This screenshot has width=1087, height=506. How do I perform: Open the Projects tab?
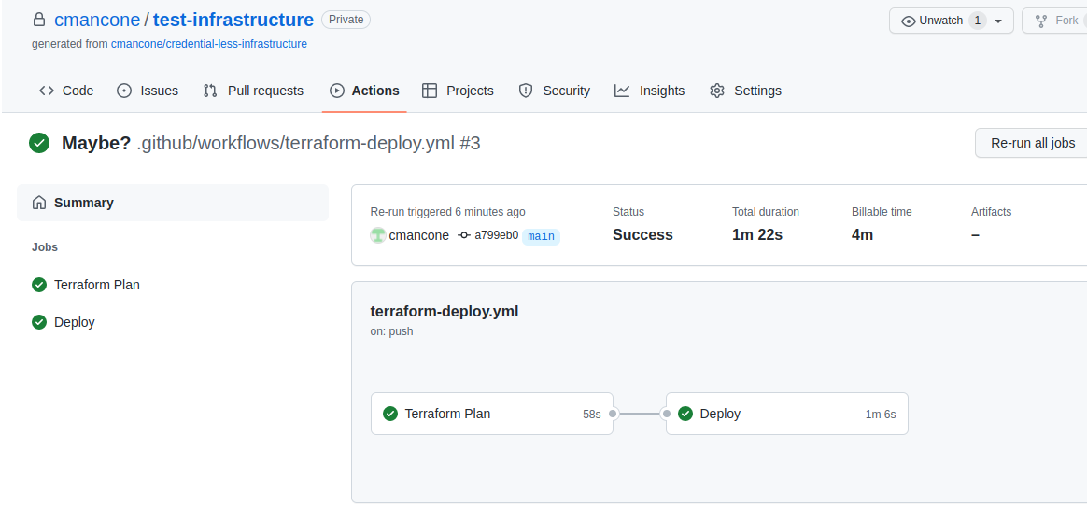(458, 91)
